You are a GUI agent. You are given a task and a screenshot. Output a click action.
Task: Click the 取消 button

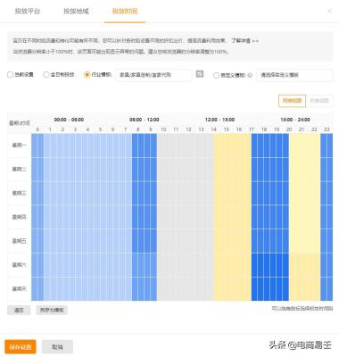pyautogui.click(x=57, y=347)
